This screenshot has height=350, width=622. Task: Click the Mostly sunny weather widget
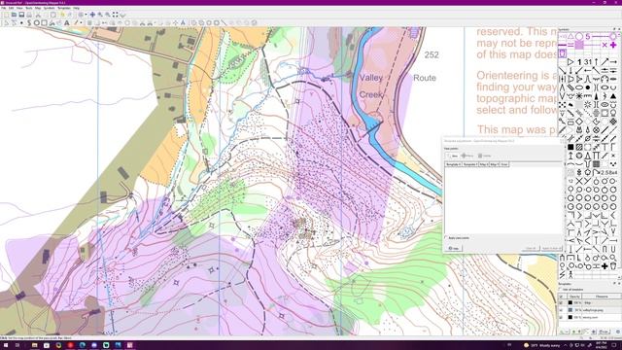pos(541,345)
